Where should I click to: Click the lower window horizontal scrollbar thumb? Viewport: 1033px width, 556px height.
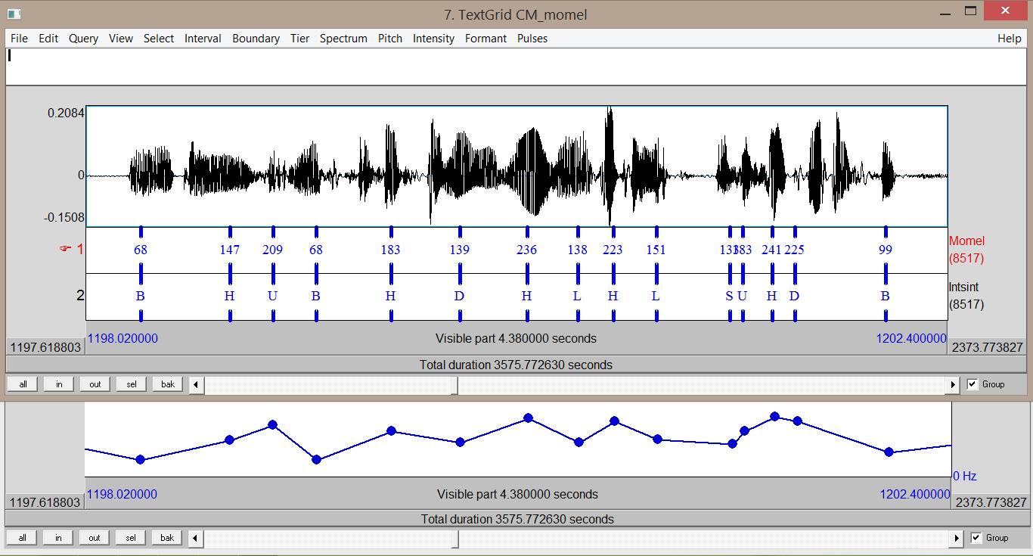click(x=455, y=539)
